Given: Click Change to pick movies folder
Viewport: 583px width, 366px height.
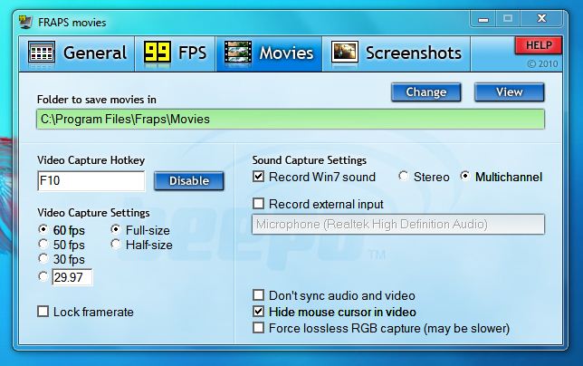Looking at the screenshot, I should (426, 91).
